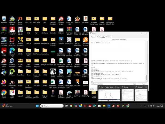165x124 pixels.
Task: Open the Arabic Class folder
Action: 20,72
